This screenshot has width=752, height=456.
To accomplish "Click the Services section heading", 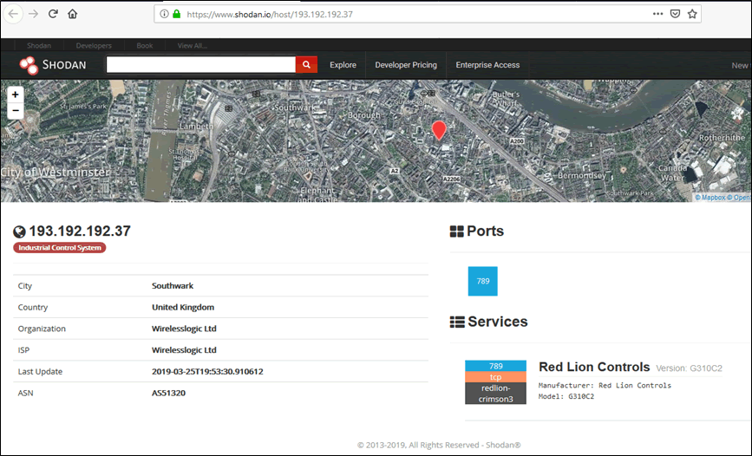I will pyautogui.click(x=498, y=322).
